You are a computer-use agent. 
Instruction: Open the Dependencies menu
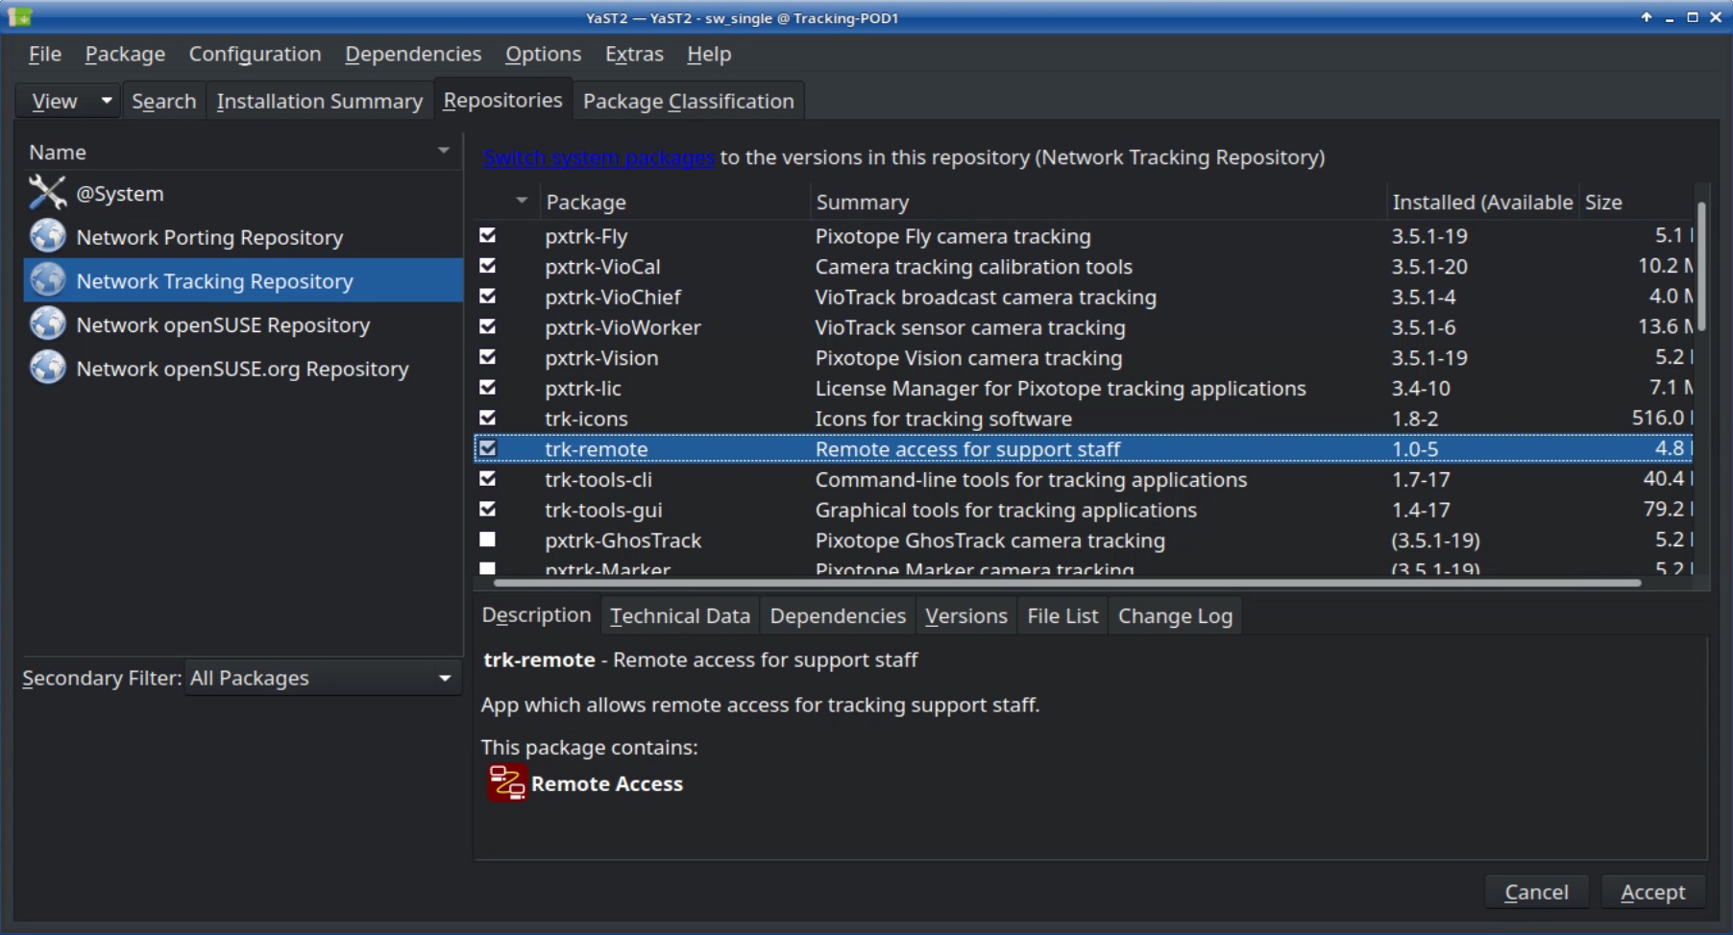pos(413,54)
